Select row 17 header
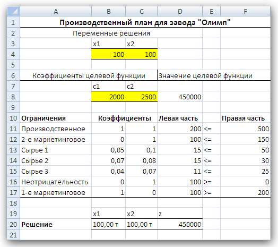Viewport: 278px width, 247px height. pyautogui.click(x=13, y=192)
